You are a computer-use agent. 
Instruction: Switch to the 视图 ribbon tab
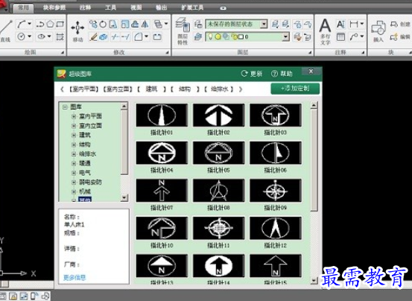coord(136,7)
